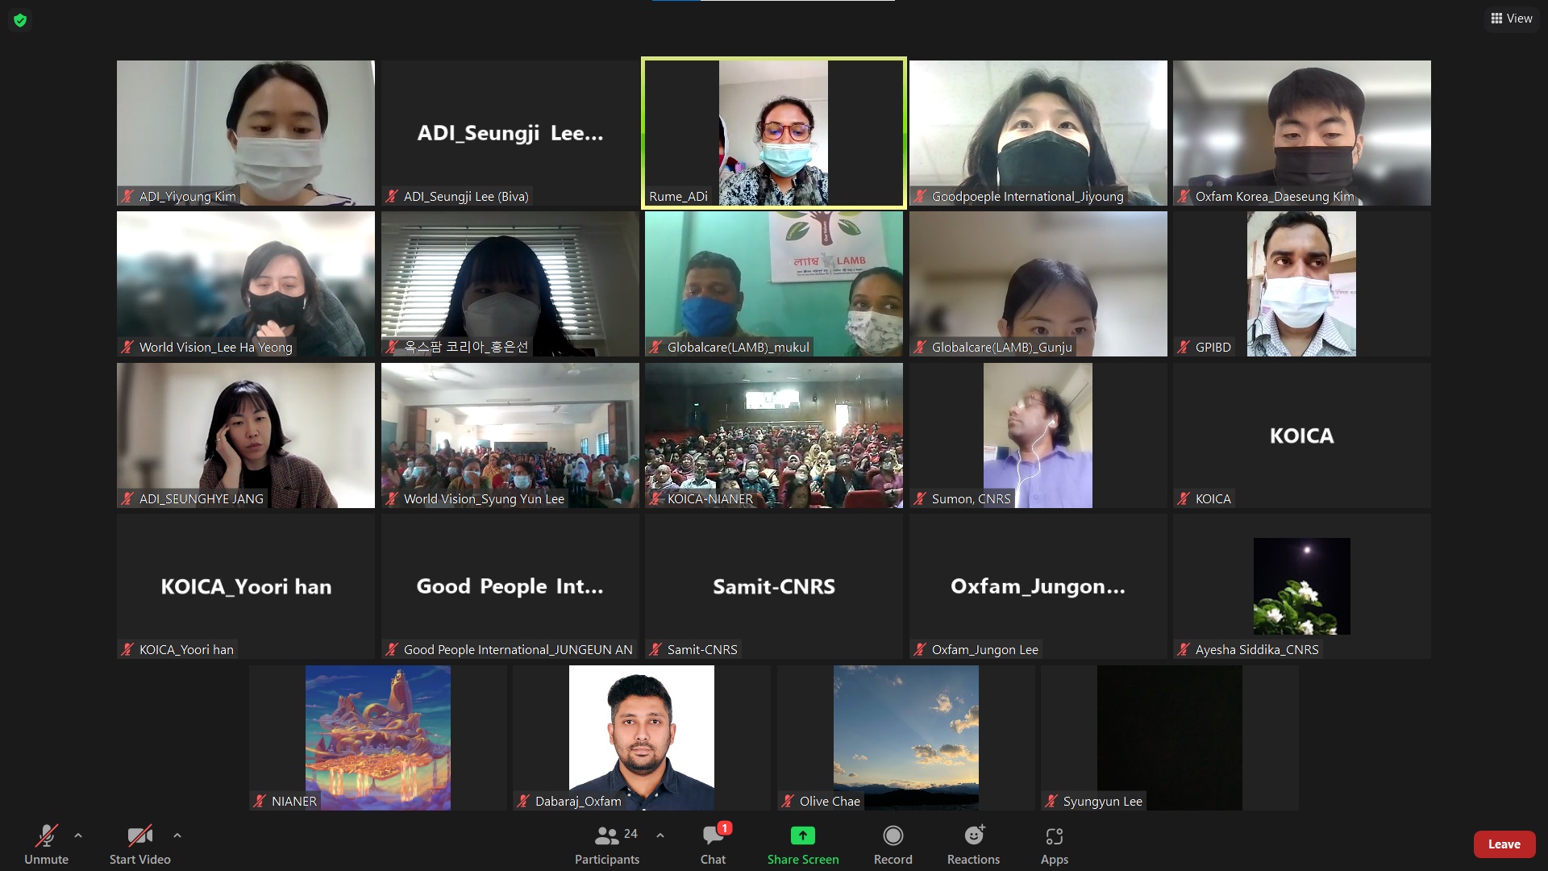Viewport: 1548px width, 871px height.
Task: Open the Participants panel
Action: coord(607,844)
